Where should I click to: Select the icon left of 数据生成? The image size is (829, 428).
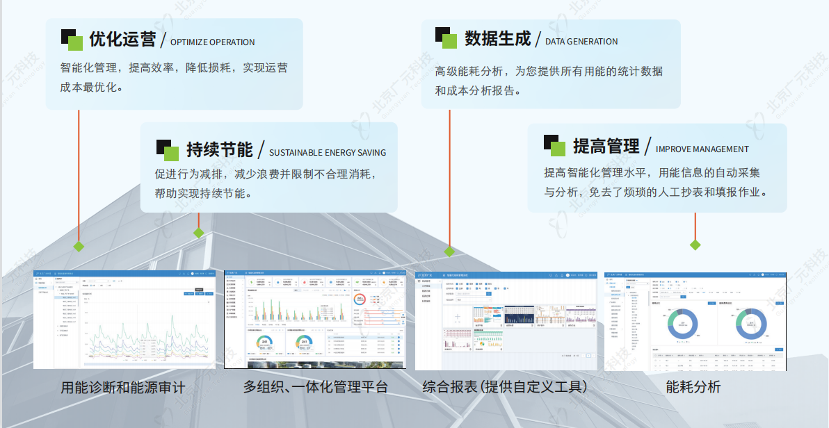pos(446,38)
